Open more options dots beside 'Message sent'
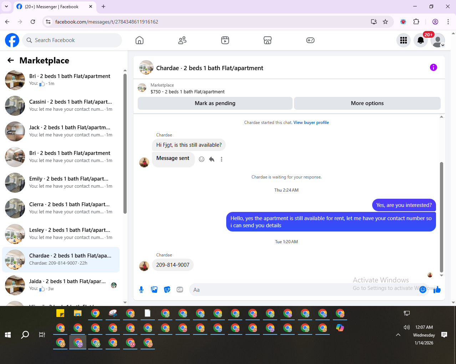This screenshot has height=364, width=456. [x=222, y=159]
